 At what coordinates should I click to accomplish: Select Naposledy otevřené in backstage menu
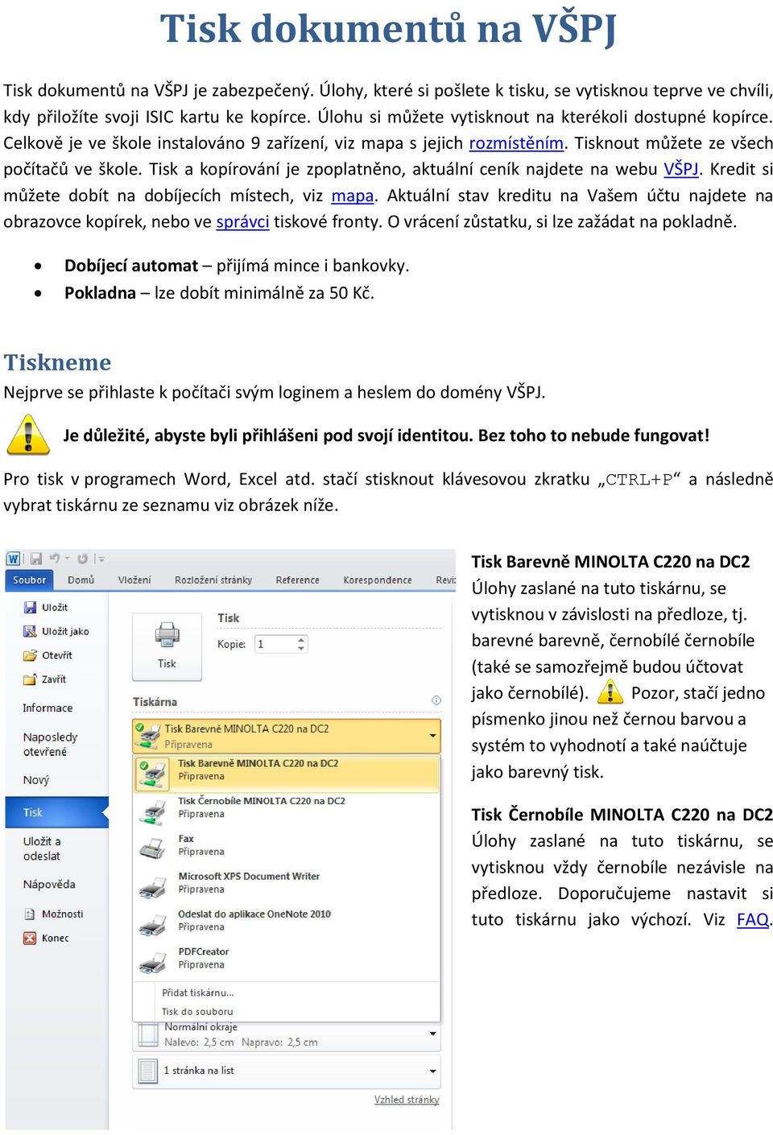pyautogui.click(x=50, y=745)
